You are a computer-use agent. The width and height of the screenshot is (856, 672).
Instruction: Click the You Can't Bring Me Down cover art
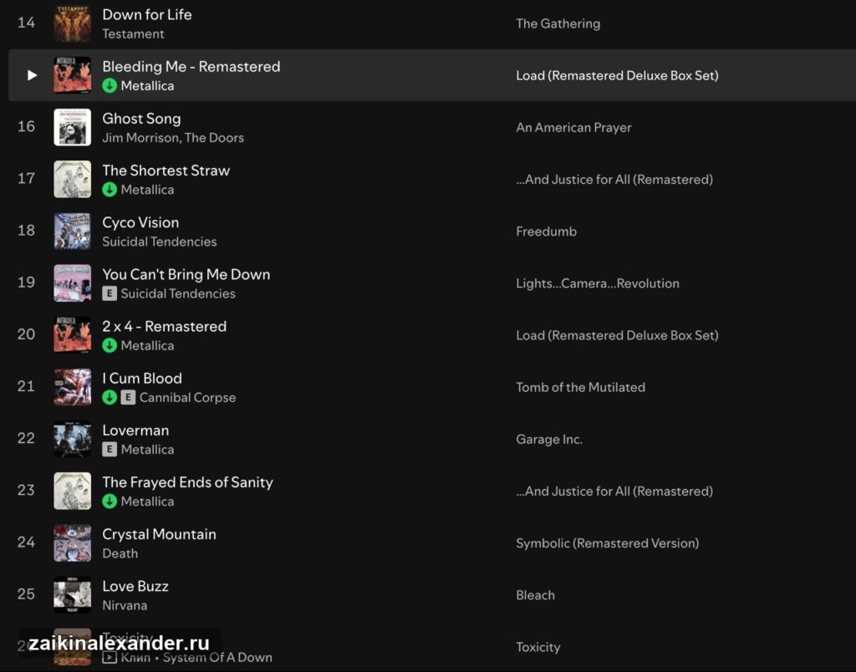point(73,283)
